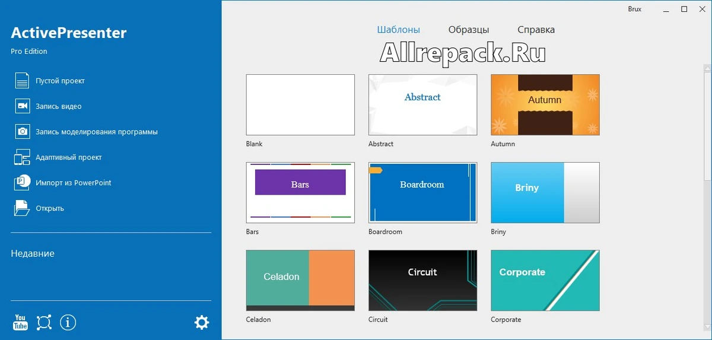
Task: Start a Пустой проект
Action: (61, 81)
